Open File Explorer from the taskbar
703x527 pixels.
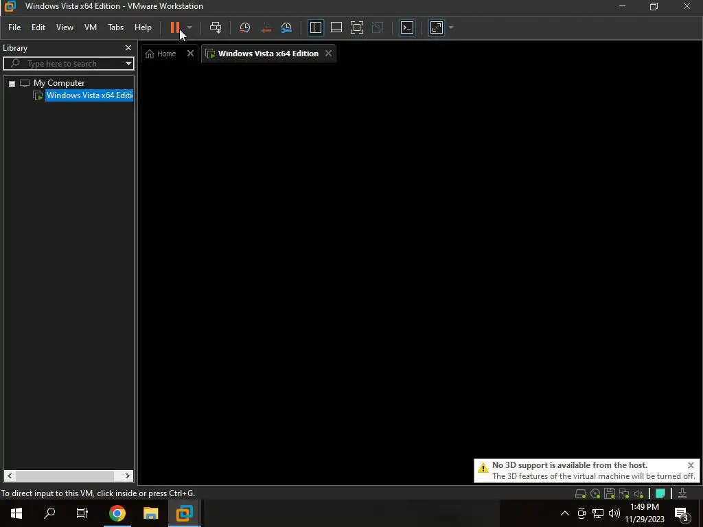coord(150,513)
